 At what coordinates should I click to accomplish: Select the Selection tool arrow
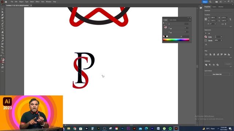(x=3, y=9)
